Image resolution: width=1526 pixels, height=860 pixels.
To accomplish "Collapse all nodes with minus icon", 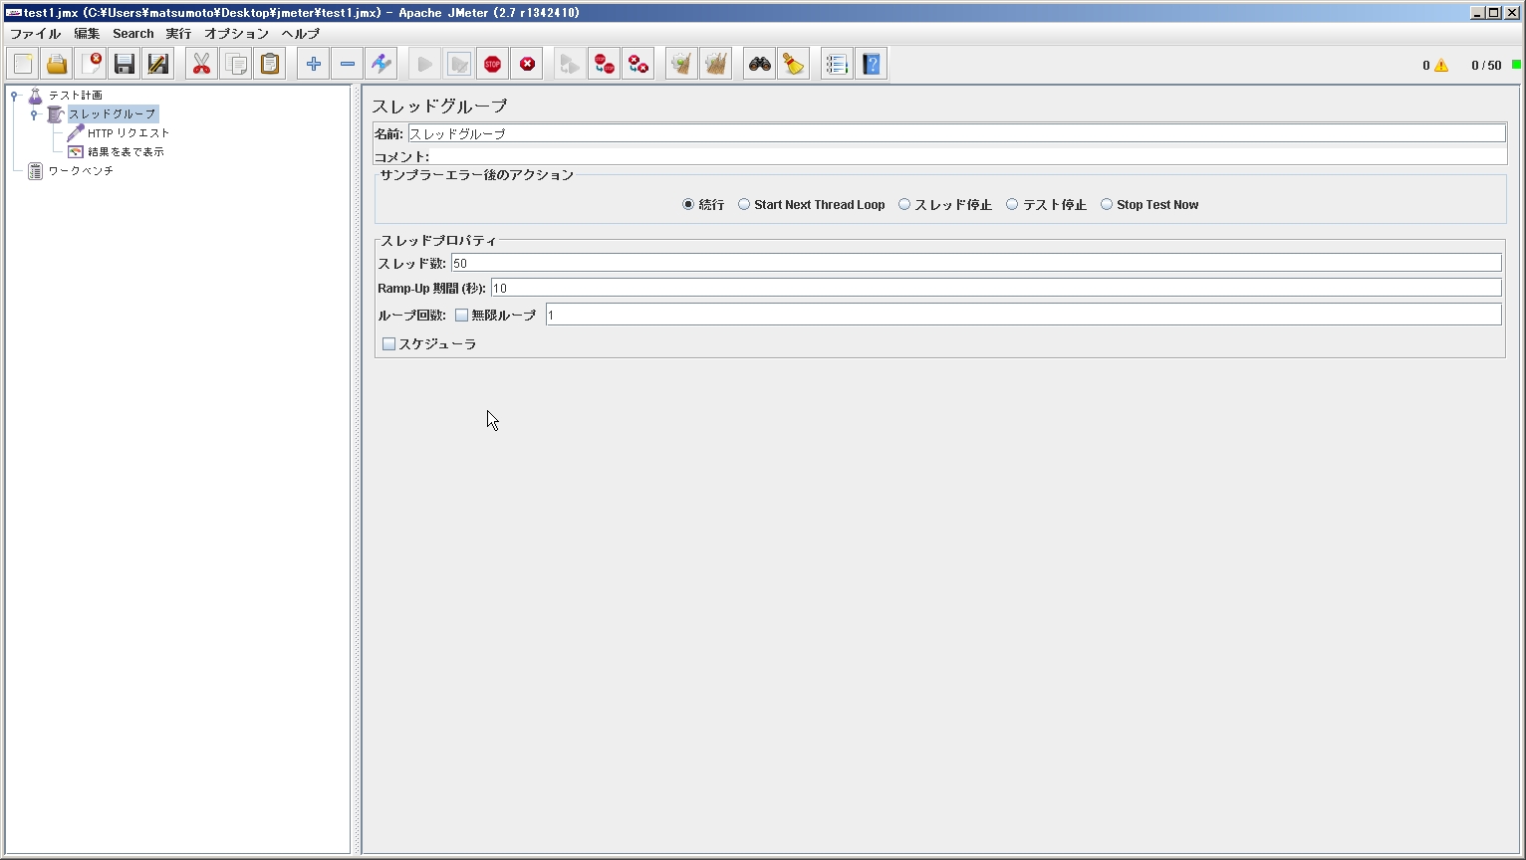I will tap(348, 64).
